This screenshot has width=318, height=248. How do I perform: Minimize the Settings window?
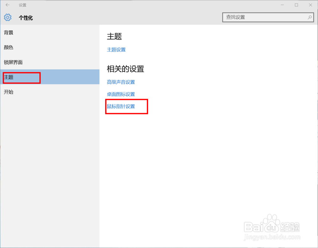tap(282, 5)
